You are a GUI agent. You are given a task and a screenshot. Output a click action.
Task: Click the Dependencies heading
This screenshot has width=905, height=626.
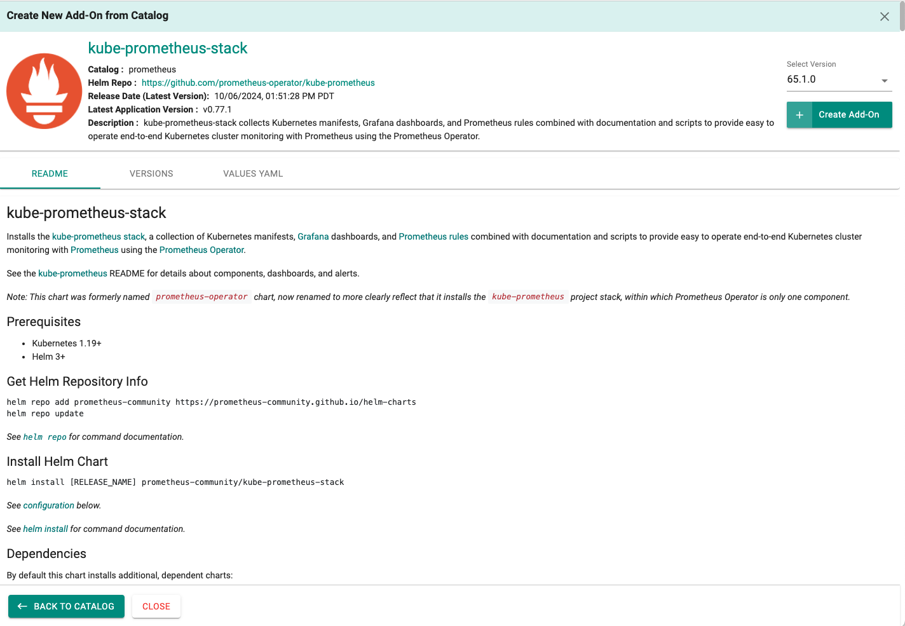pyautogui.click(x=46, y=554)
